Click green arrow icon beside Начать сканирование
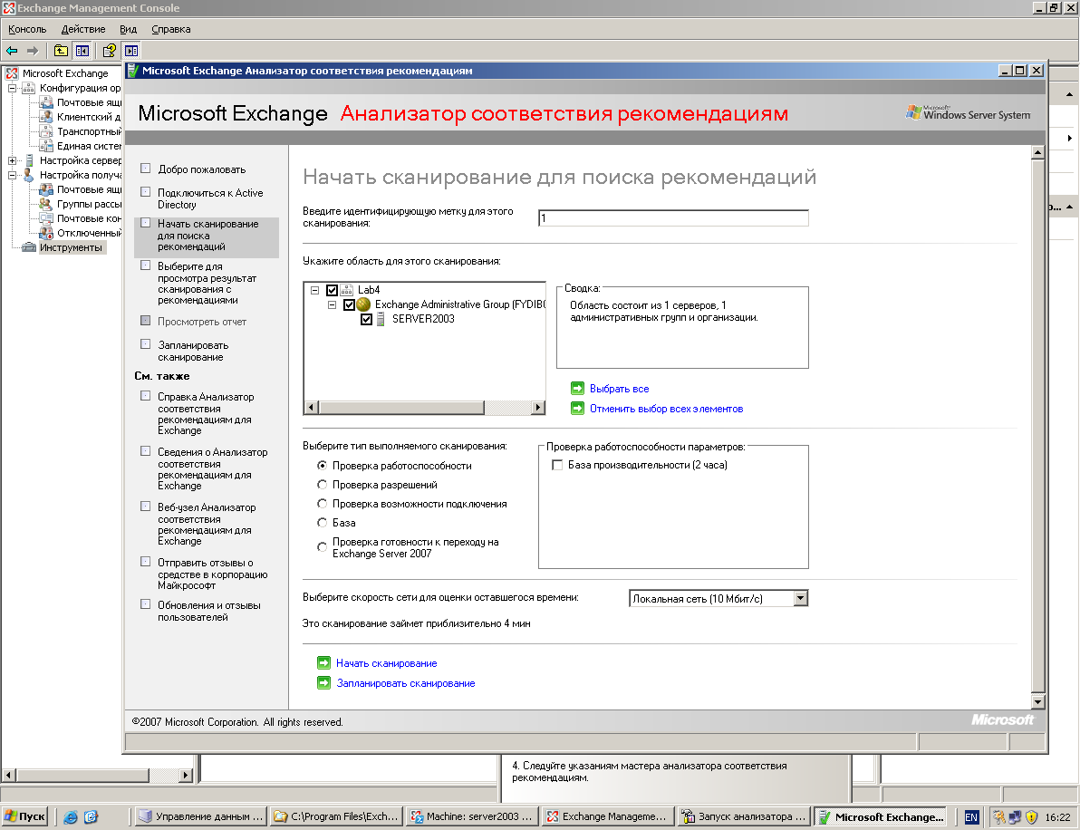 coord(323,662)
